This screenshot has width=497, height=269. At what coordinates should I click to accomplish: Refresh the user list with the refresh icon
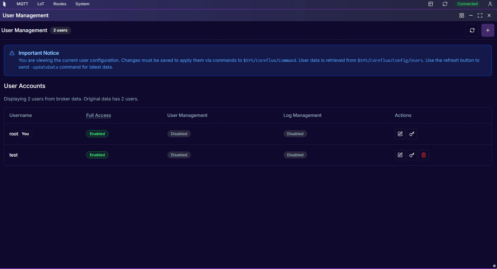472,30
